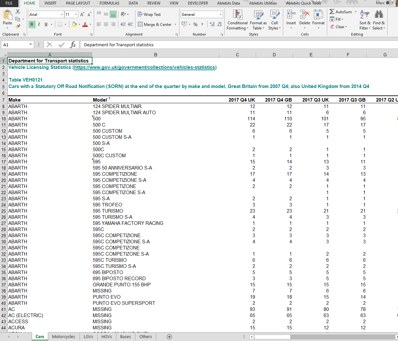The image size is (398, 341).
Task: Apply Percent Style to selection
Action: point(195,24)
